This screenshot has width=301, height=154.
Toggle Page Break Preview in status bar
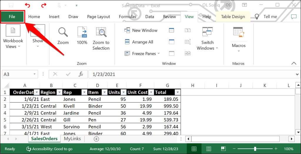223,149
